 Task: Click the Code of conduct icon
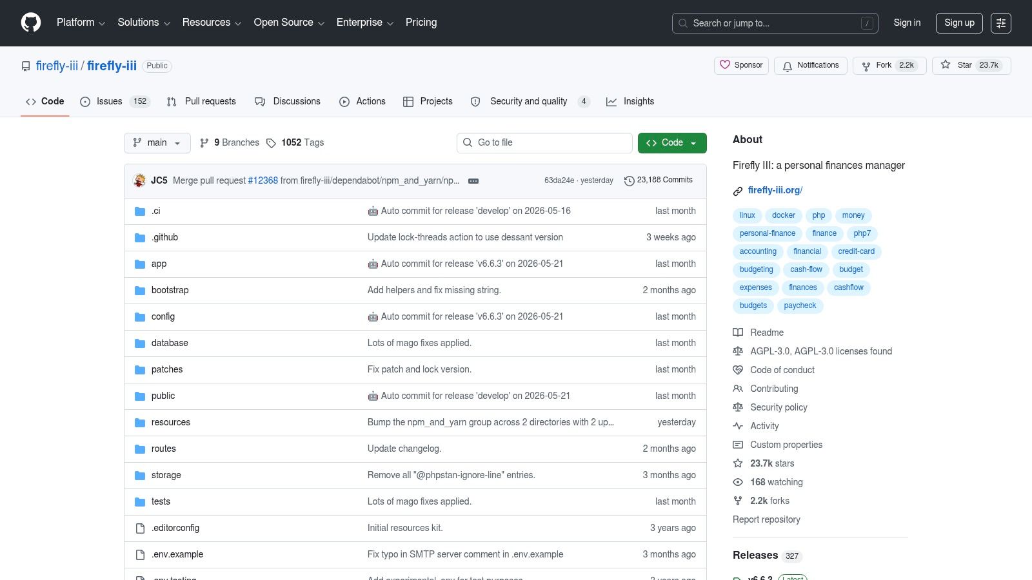point(738,370)
